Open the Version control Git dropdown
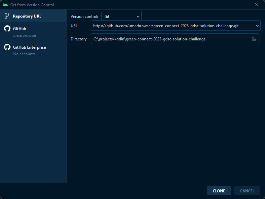The height and width of the screenshot is (199, 265). click(122, 17)
